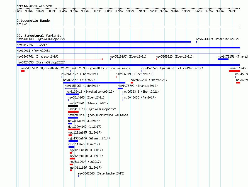Click the dgv4338n106 (Alsmadi2014) label

pos(89,138)
